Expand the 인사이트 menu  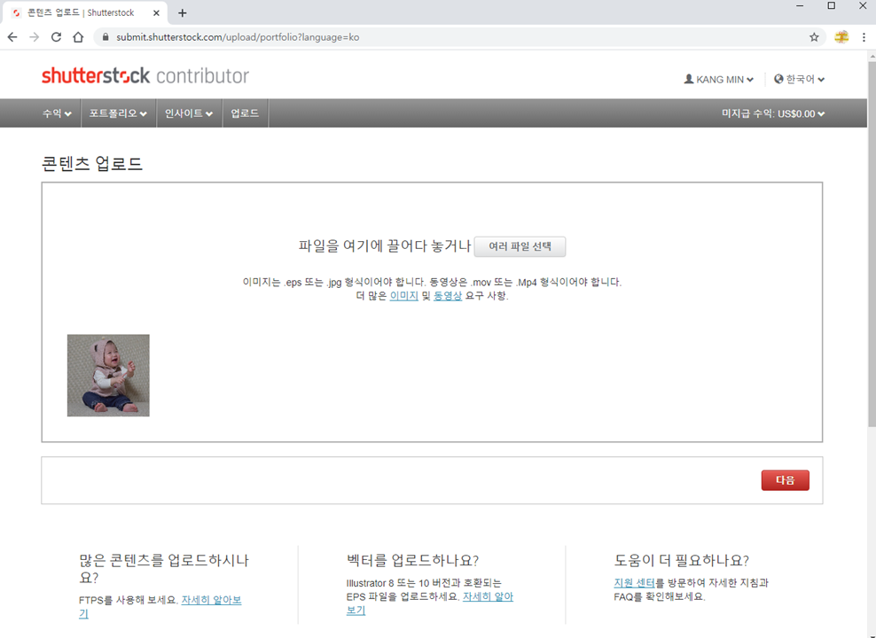coord(189,113)
